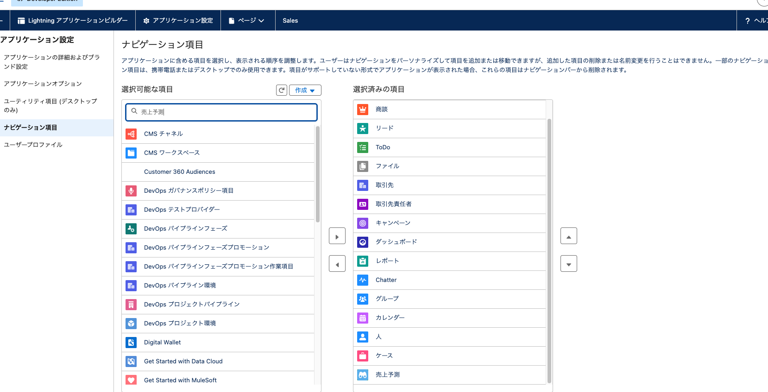This screenshot has width=768, height=392.
Task: Click the Digital Wallet icon
Action: [x=131, y=343]
